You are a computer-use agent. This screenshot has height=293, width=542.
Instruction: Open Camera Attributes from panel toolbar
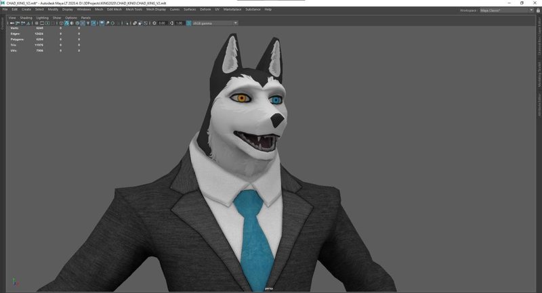coord(23,23)
